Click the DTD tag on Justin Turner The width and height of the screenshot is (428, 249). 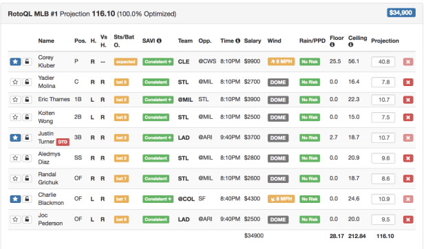click(63, 142)
